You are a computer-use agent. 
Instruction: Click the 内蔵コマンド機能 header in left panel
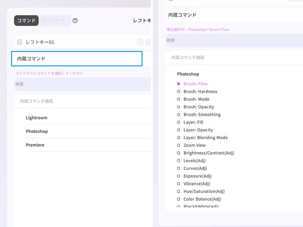36,101
